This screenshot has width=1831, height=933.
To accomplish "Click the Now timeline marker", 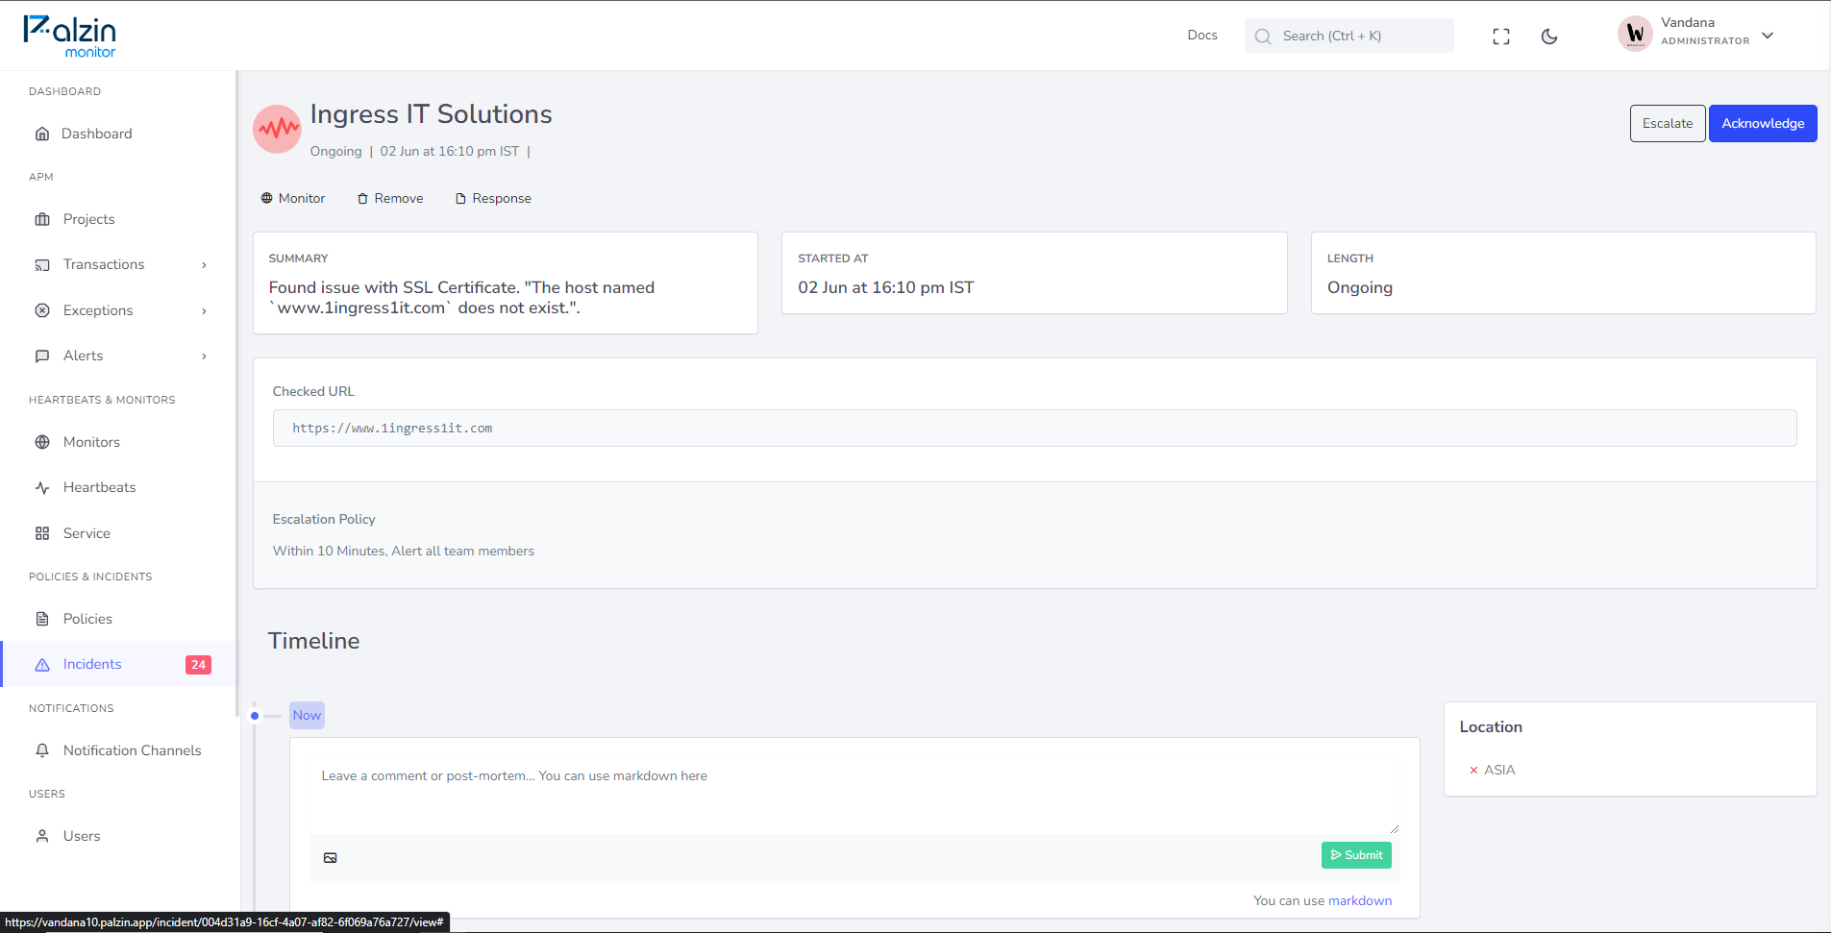I will pos(307,715).
